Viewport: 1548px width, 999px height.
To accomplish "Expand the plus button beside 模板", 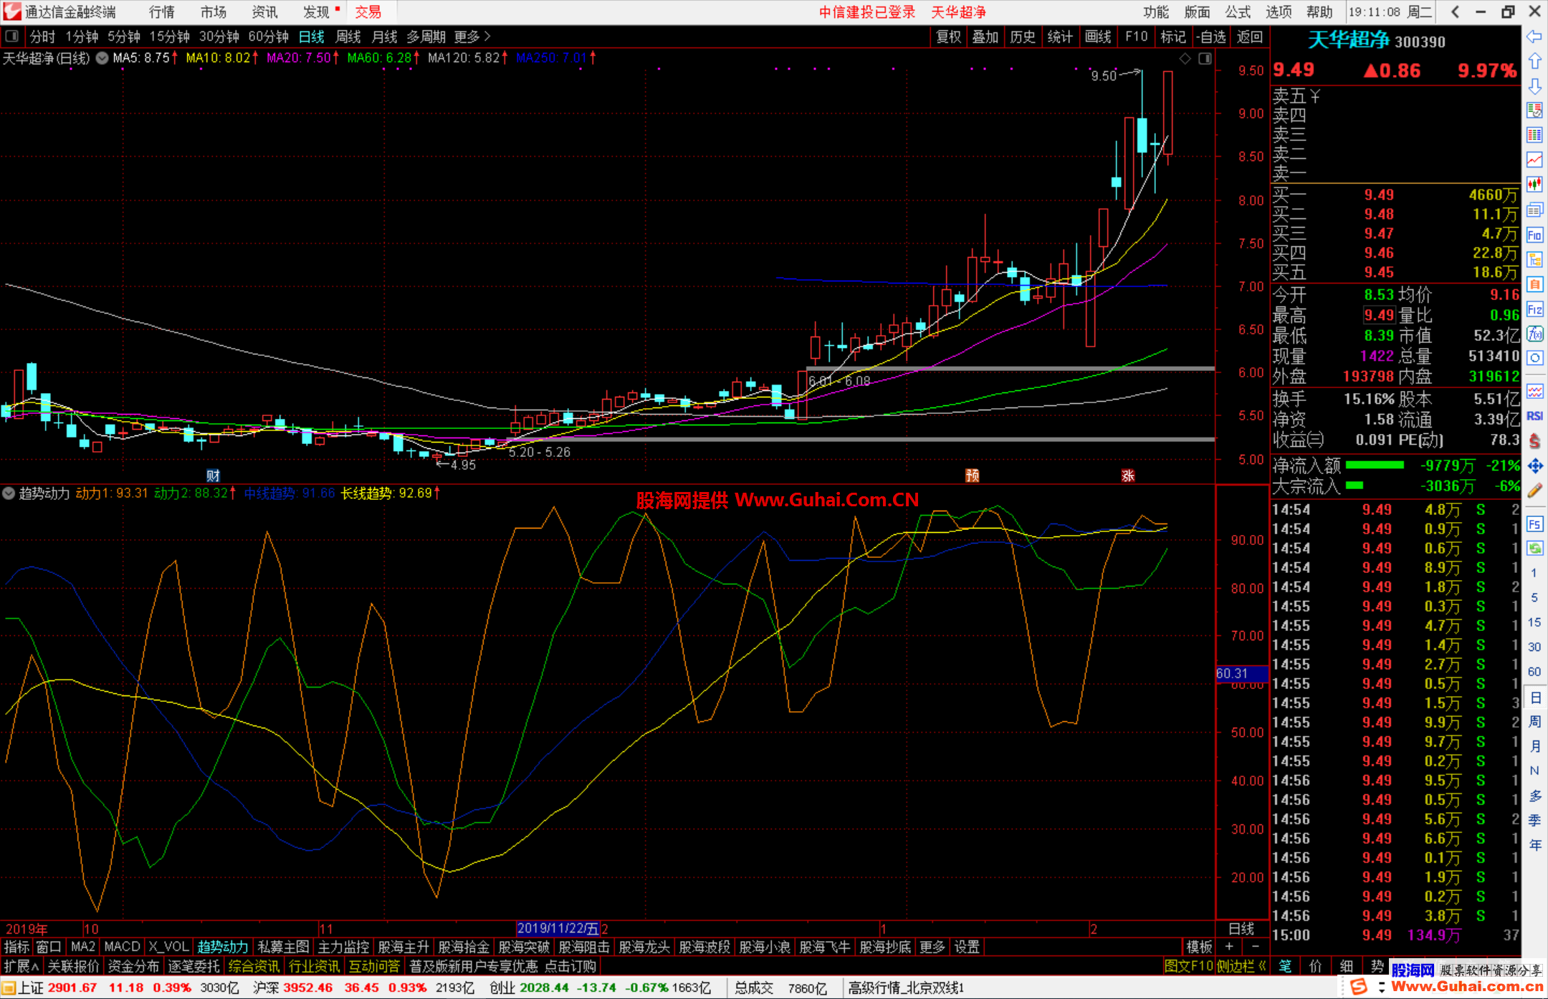I will pos(1229,947).
